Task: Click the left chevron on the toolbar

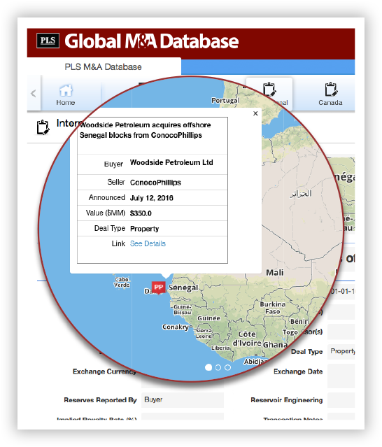Action: click(34, 93)
